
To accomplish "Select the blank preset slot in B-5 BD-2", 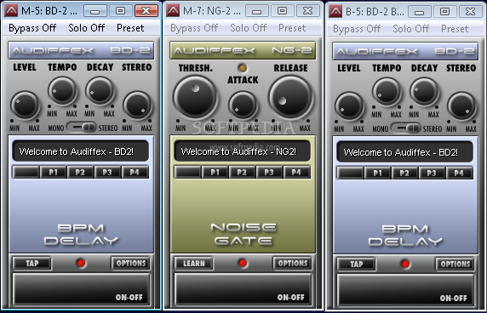I will click(350, 174).
